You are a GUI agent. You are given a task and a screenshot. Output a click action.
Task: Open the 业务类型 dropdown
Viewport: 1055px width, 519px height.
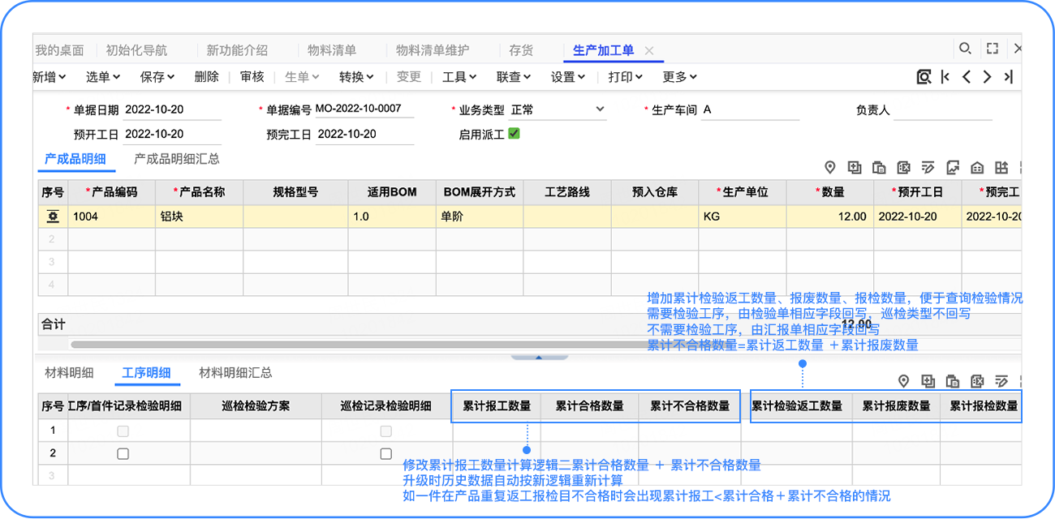coord(600,109)
